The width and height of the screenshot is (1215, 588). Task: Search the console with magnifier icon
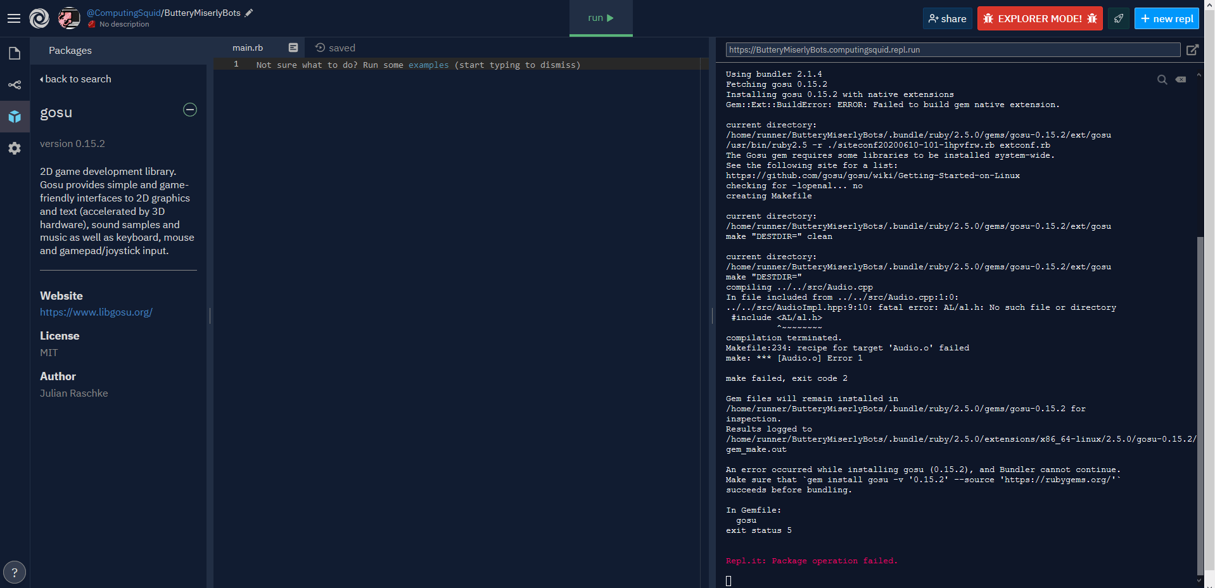tap(1162, 79)
